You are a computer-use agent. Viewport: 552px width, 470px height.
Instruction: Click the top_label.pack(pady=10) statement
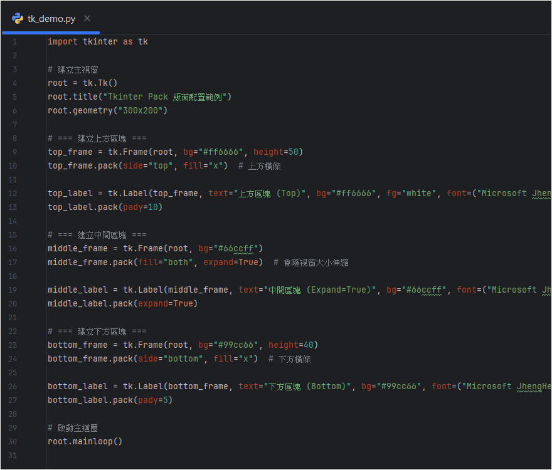105,207
